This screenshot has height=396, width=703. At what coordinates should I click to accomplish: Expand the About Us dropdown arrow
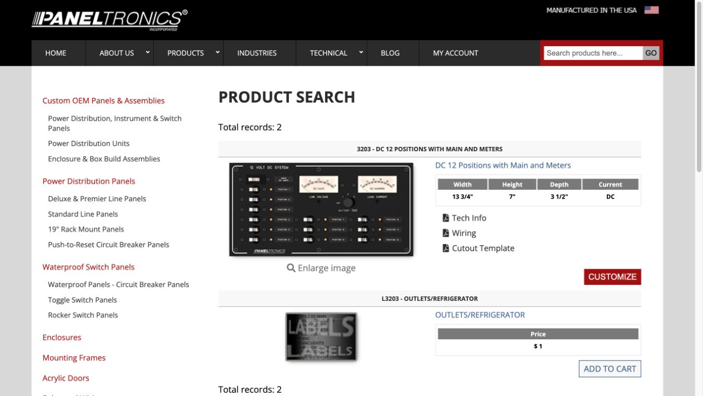point(147,52)
